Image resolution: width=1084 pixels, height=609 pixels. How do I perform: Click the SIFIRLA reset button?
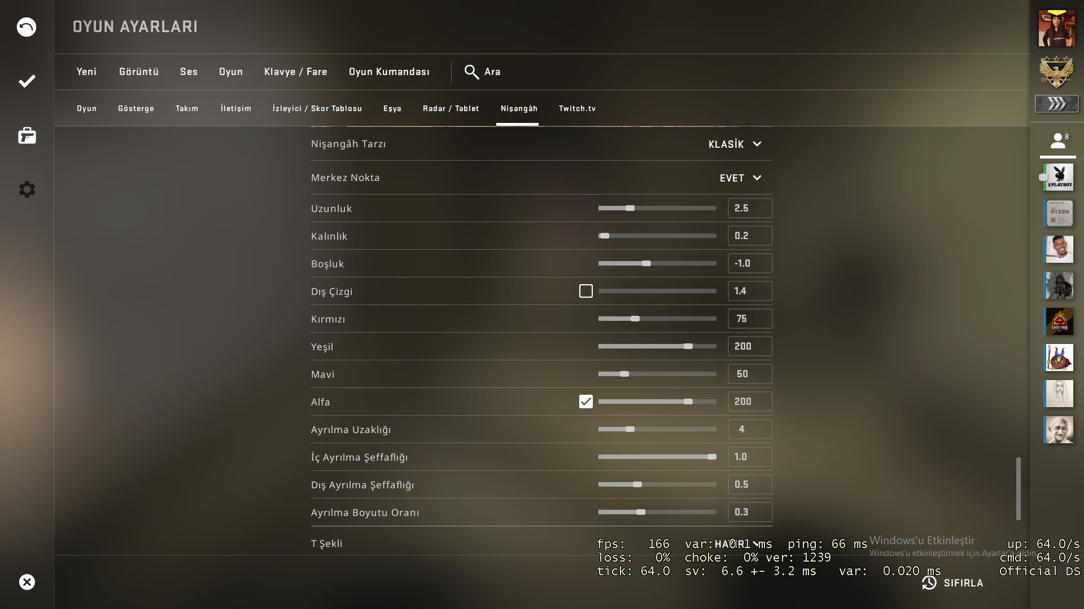pos(953,583)
